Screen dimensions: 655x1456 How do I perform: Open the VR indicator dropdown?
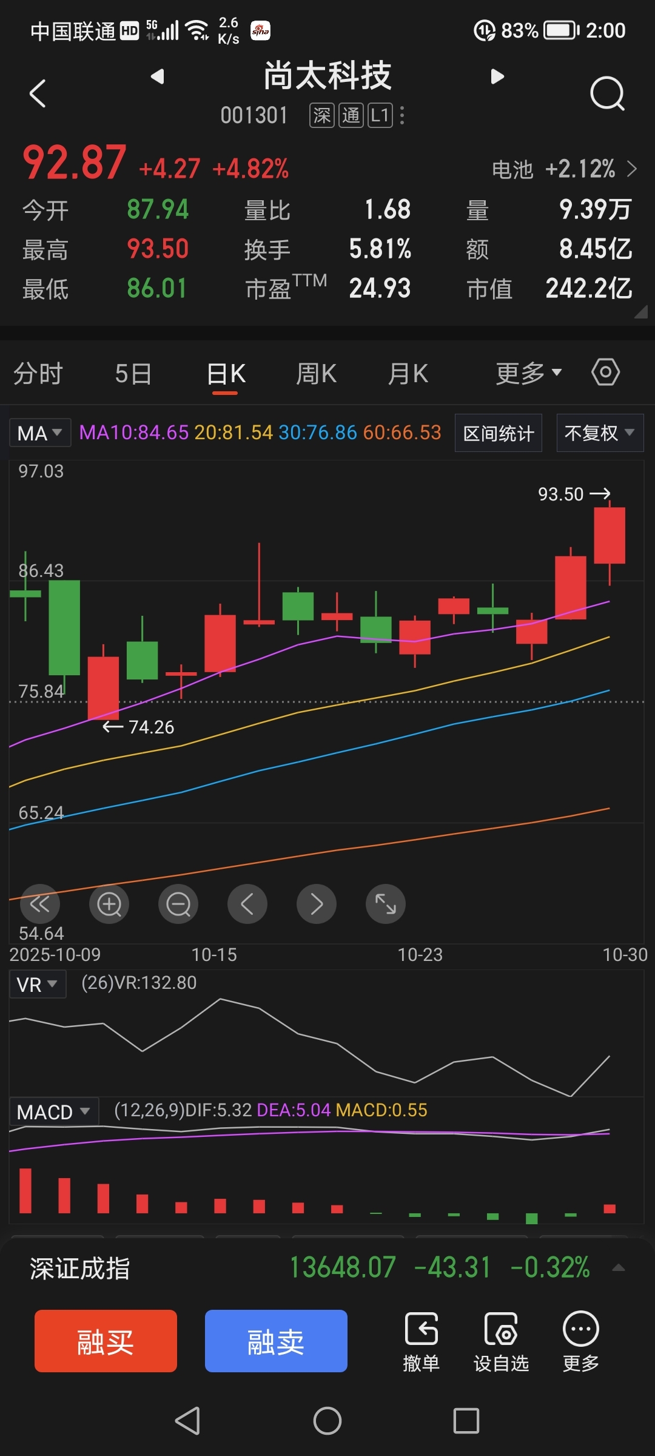pos(38,984)
